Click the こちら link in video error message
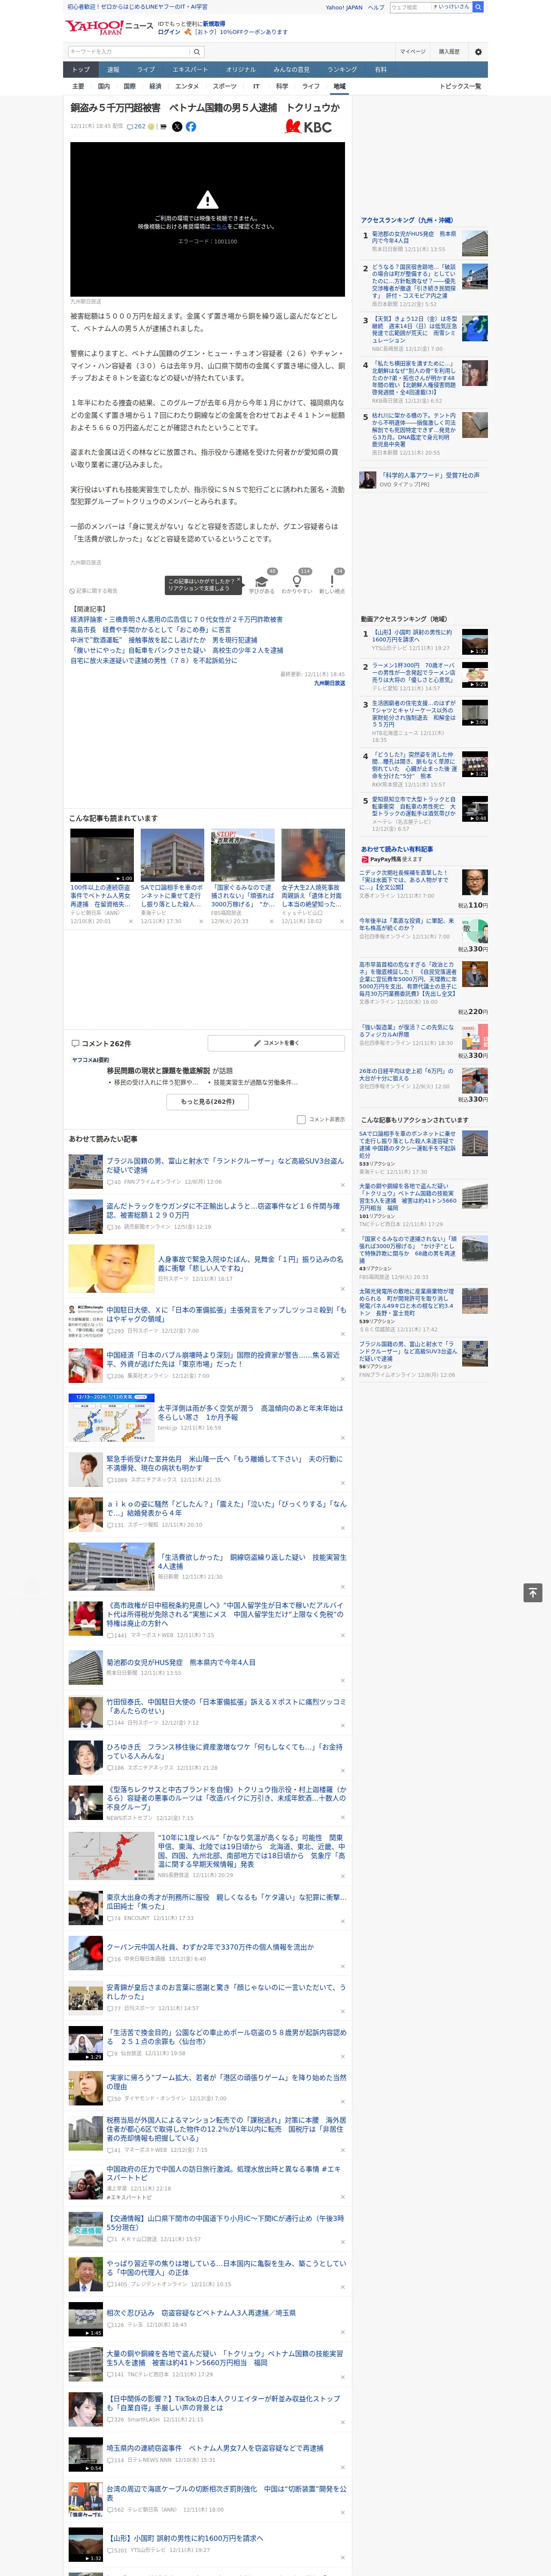551x2576 pixels. pyautogui.click(x=218, y=227)
